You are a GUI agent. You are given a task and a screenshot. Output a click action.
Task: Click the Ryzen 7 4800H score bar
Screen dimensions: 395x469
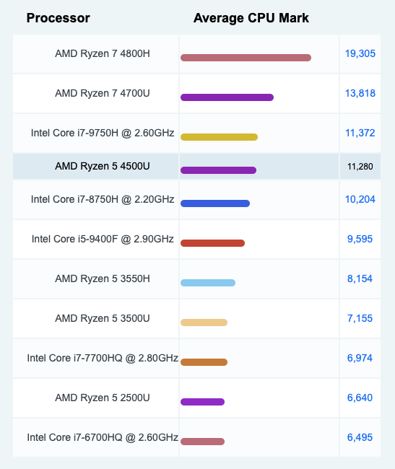[x=246, y=58]
